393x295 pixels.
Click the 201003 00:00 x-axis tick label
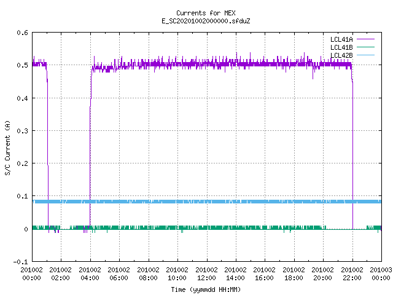pyautogui.click(x=381, y=274)
